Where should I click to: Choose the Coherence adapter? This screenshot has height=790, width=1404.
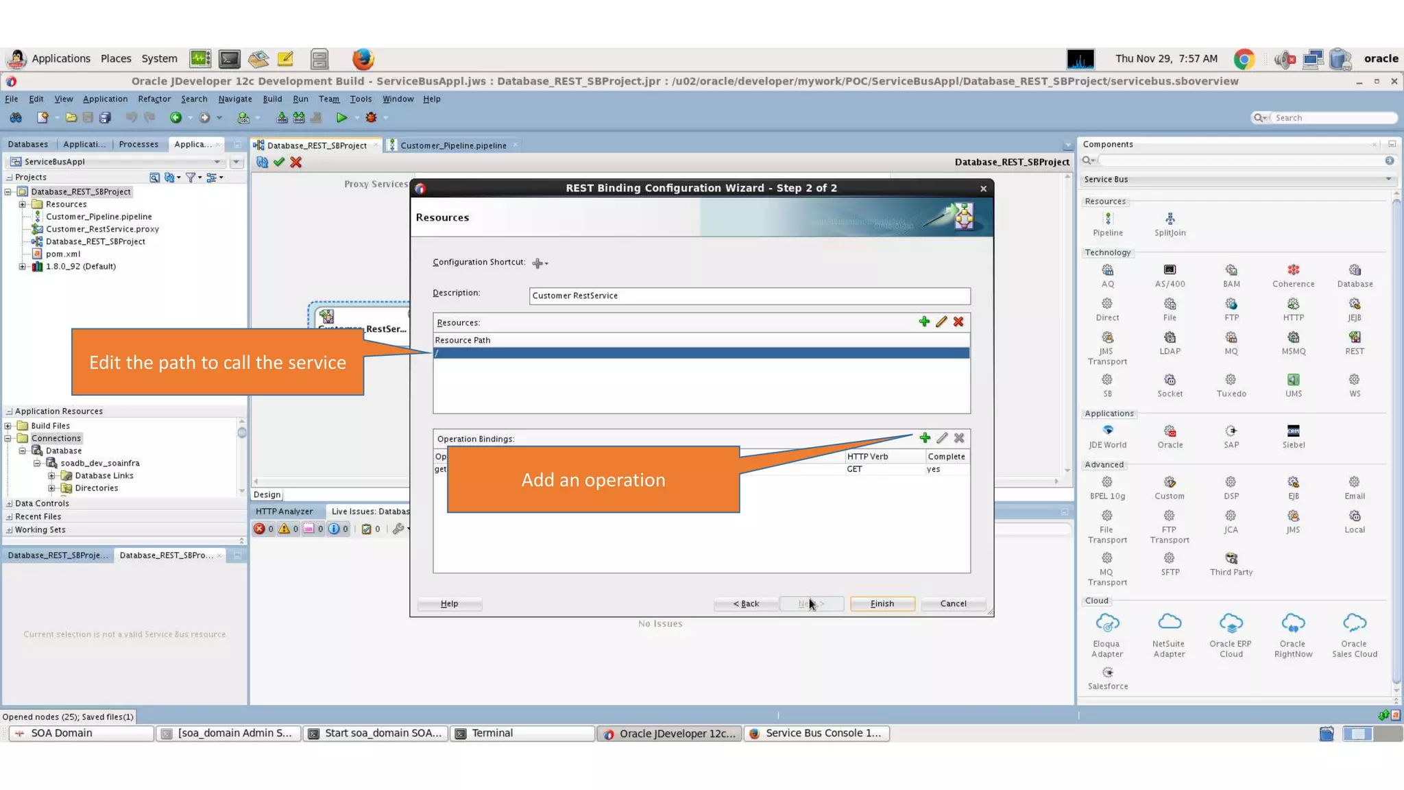click(x=1293, y=276)
